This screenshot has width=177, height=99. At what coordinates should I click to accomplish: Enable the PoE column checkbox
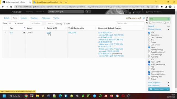click(x=149, y=67)
